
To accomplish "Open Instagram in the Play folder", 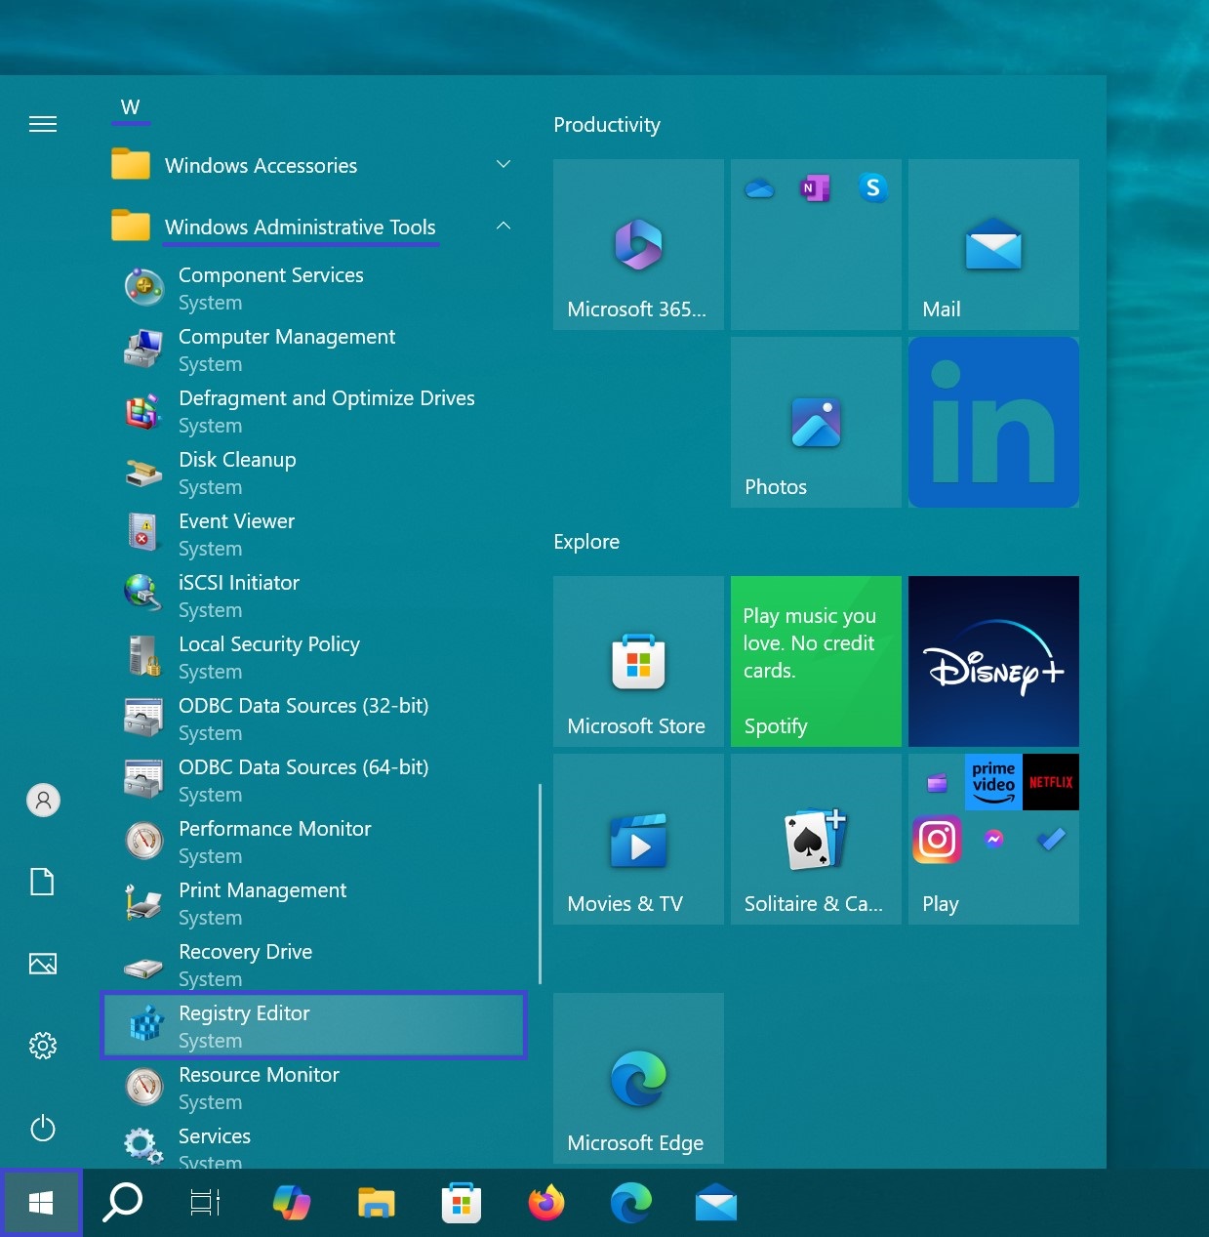I will [937, 840].
